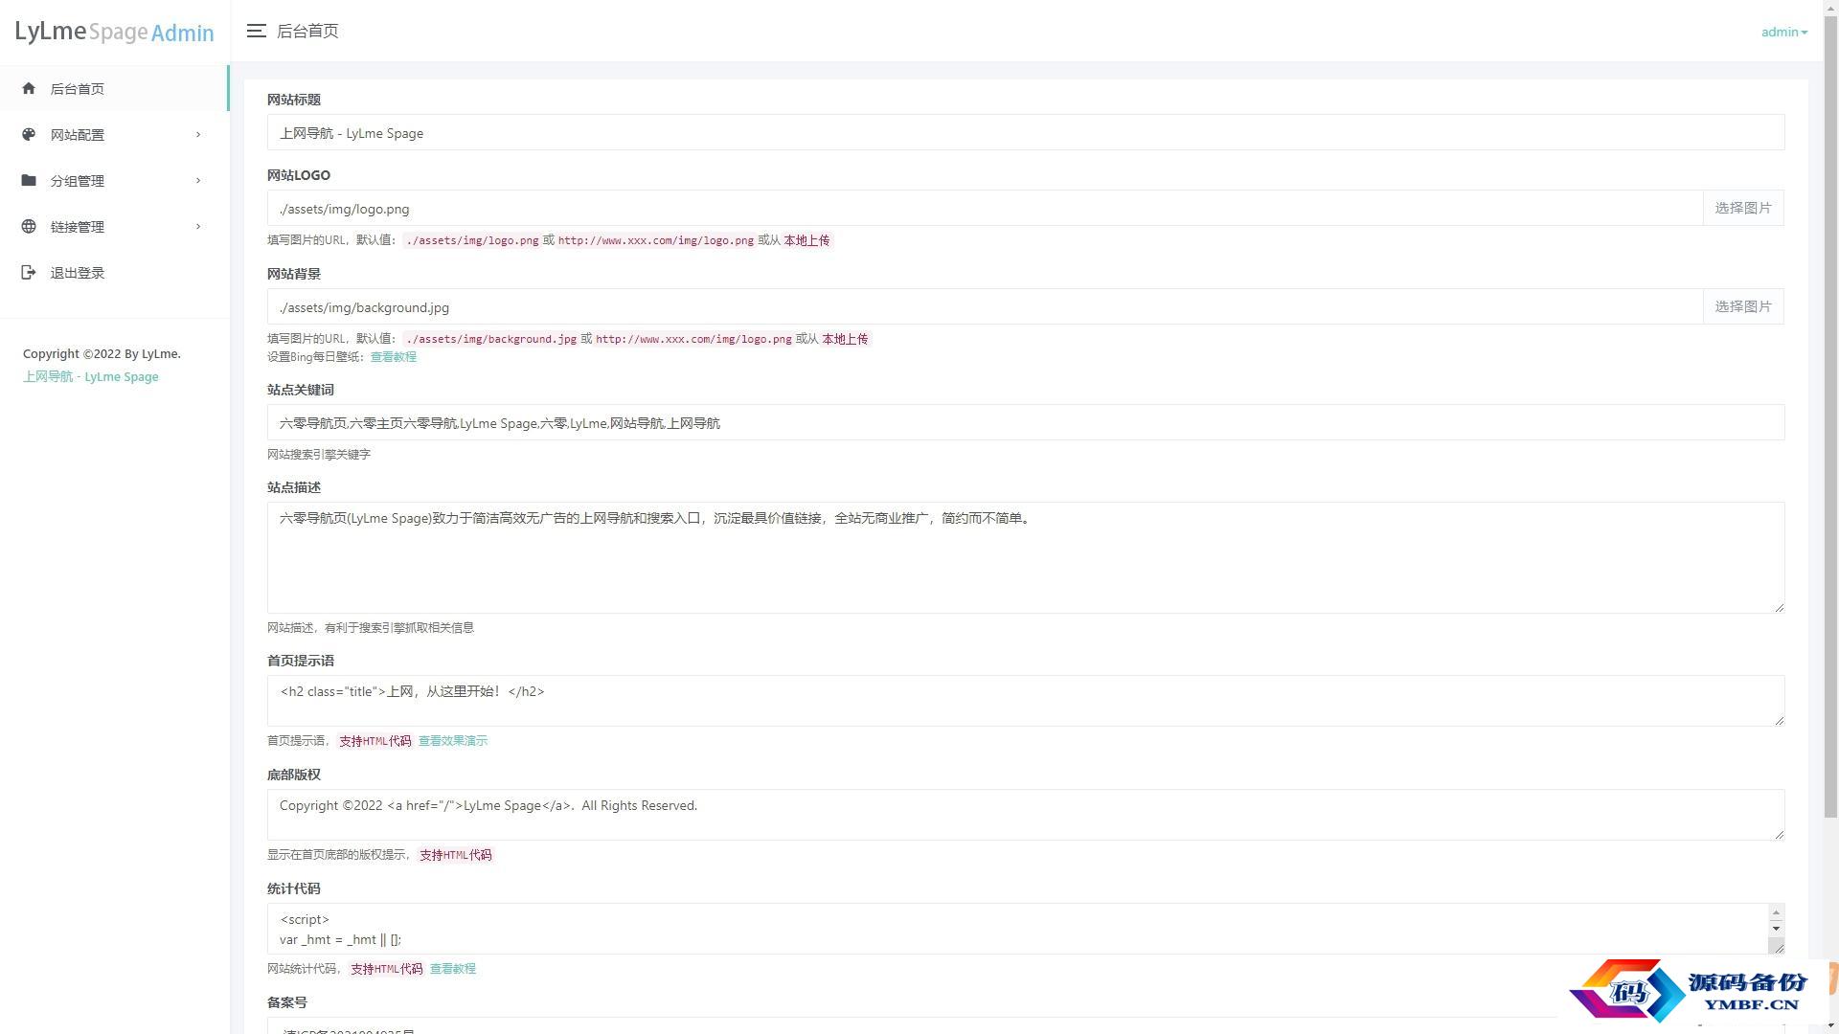1839x1034 pixels.
Task: Toggle sidebar with the hamburger menu icon
Action: [256, 31]
